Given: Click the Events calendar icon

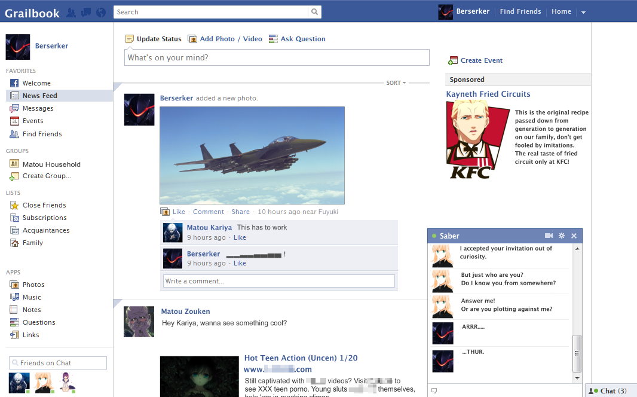Looking at the screenshot, I should (14, 121).
